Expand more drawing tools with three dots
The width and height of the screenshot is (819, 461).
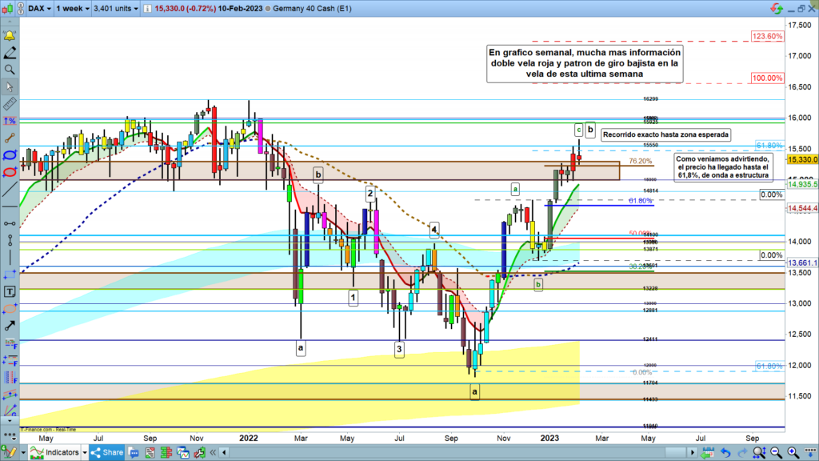[10, 435]
